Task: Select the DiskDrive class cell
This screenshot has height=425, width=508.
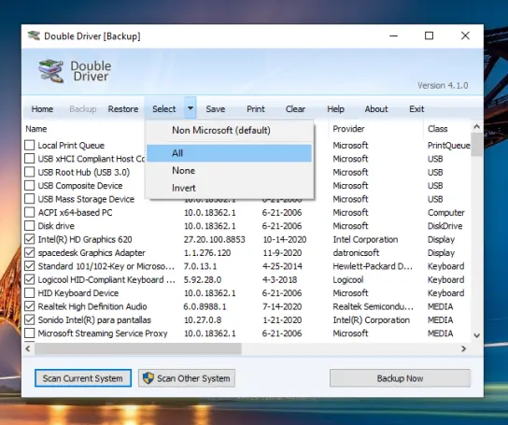Action: 444,226
